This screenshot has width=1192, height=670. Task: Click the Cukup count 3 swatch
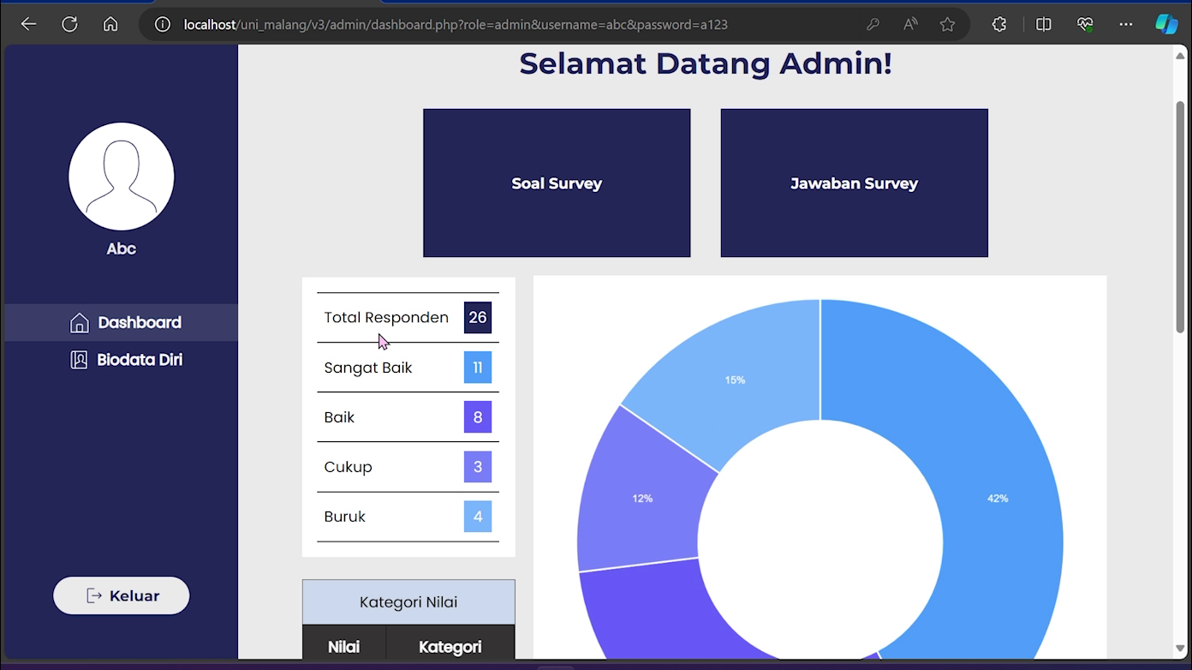point(478,467)
